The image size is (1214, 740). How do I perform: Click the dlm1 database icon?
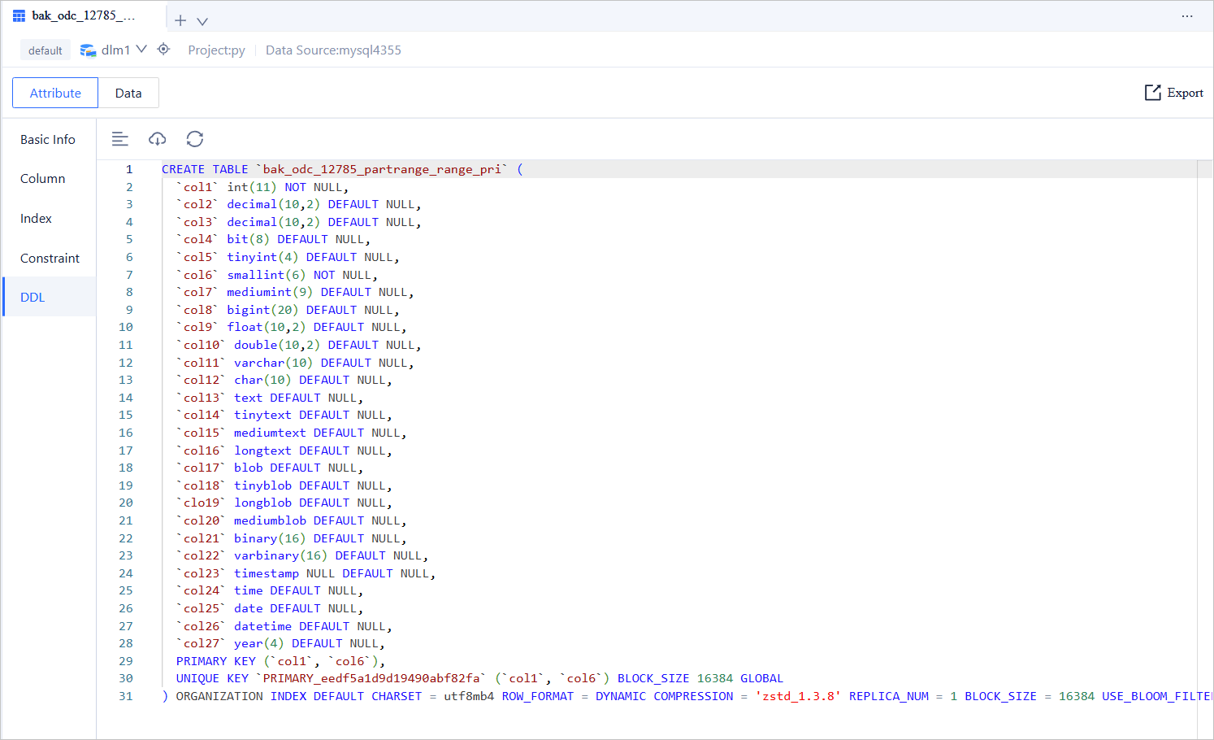[88, 50]
